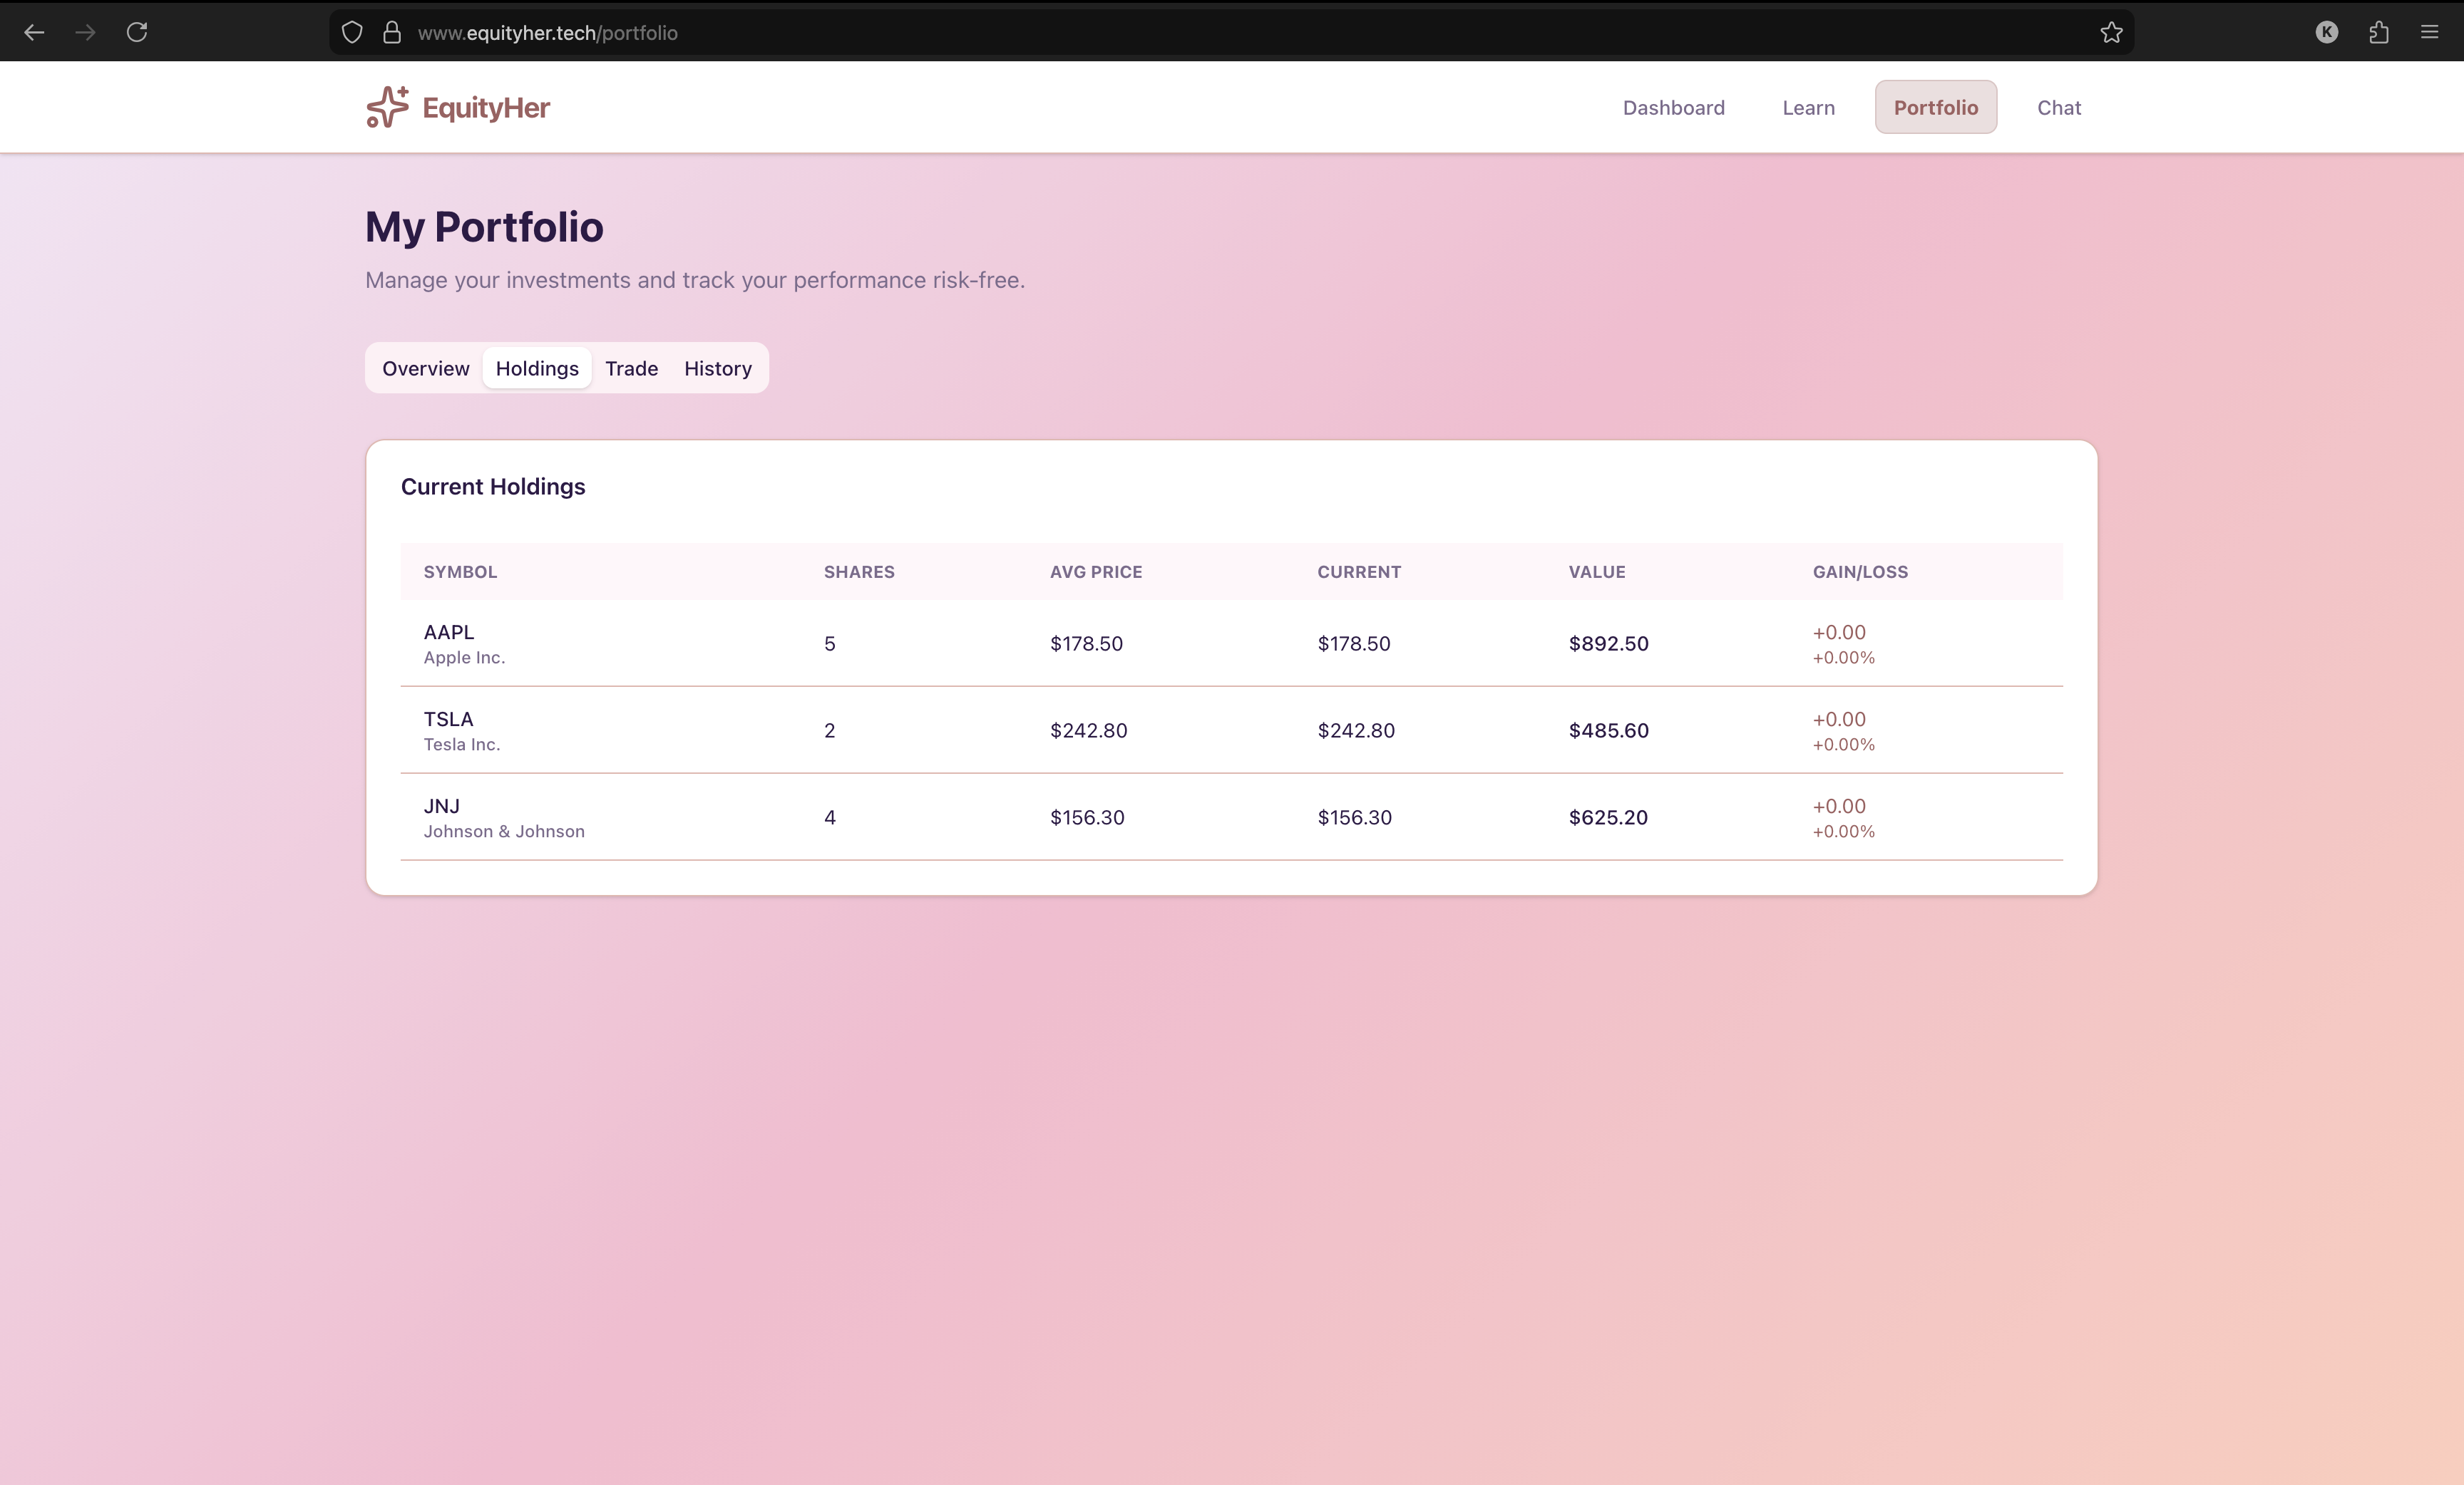The height and width of the screenshot is (1485, 2464).
Task: Go back with browser back arrow
Action: point(34,32)
